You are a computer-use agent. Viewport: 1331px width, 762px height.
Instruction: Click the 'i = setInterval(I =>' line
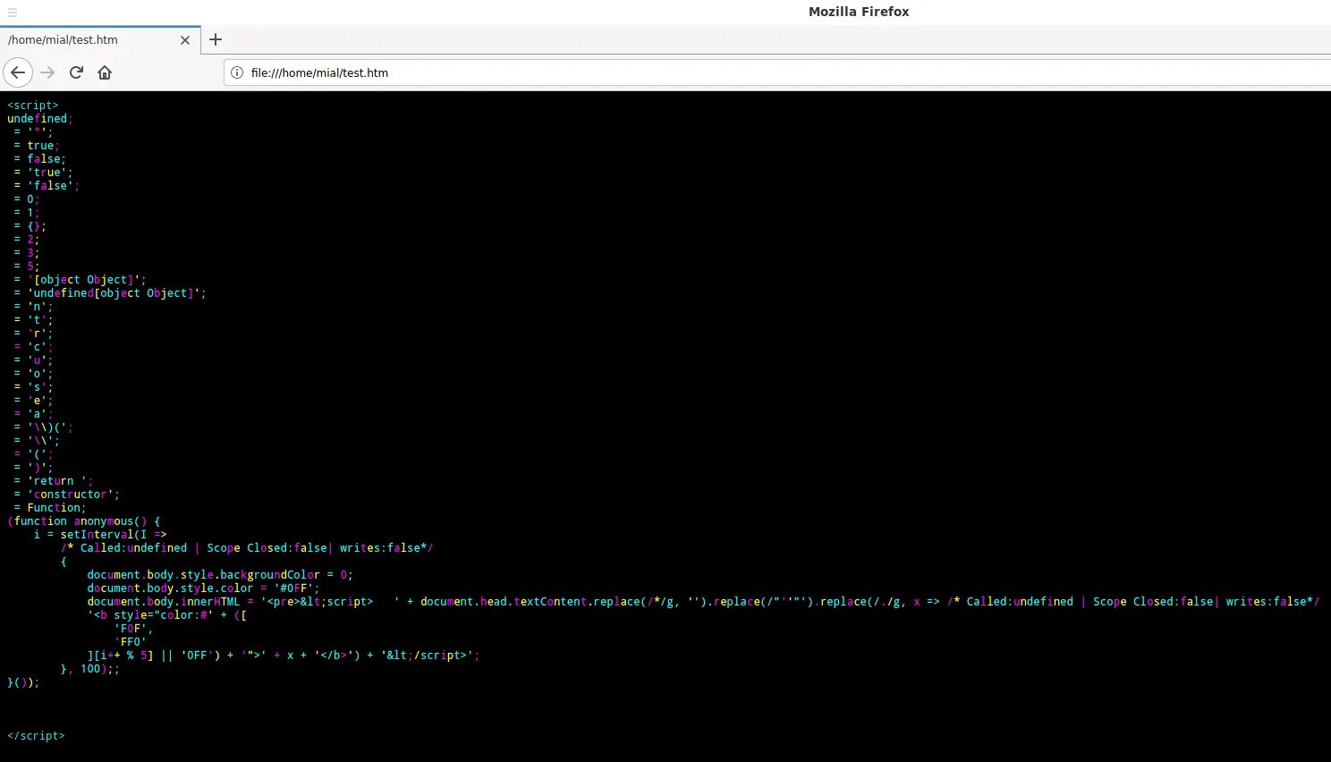100,535
